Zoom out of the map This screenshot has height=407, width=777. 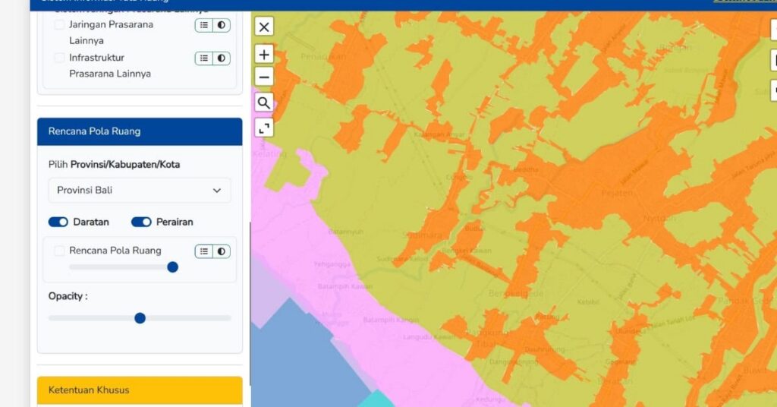click(264, 77)
